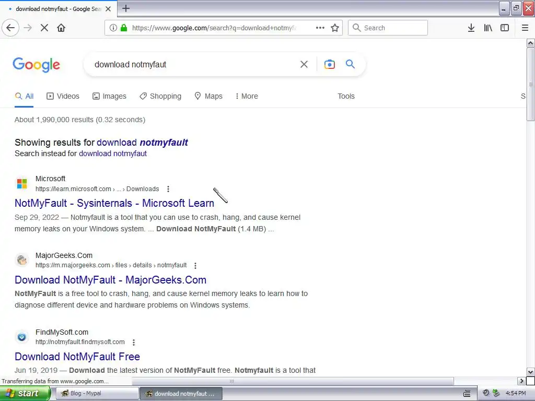
Task: Show site information icon in address bar
Action: pyautogui.click(x=113, y=28)
